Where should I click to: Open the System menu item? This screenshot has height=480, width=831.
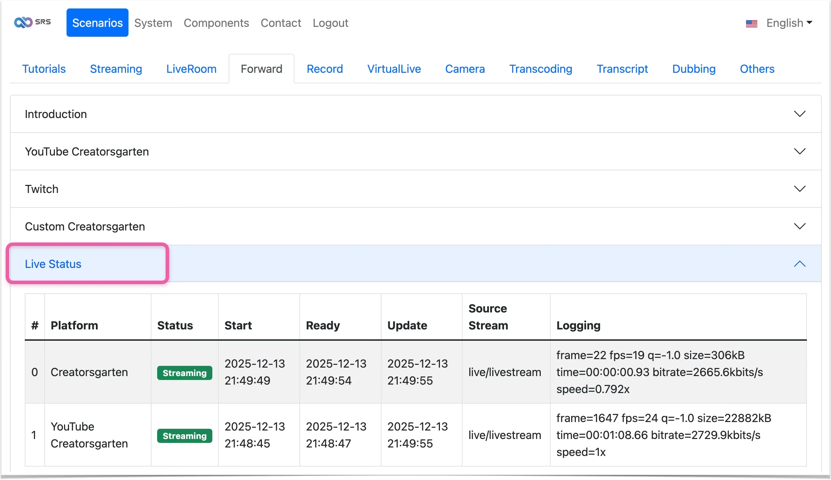pos(153,23)
